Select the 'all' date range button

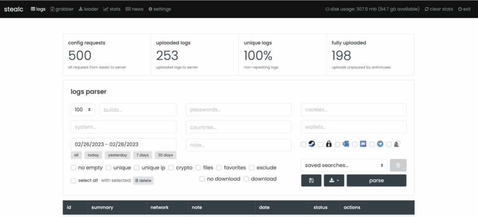(76, 155)
